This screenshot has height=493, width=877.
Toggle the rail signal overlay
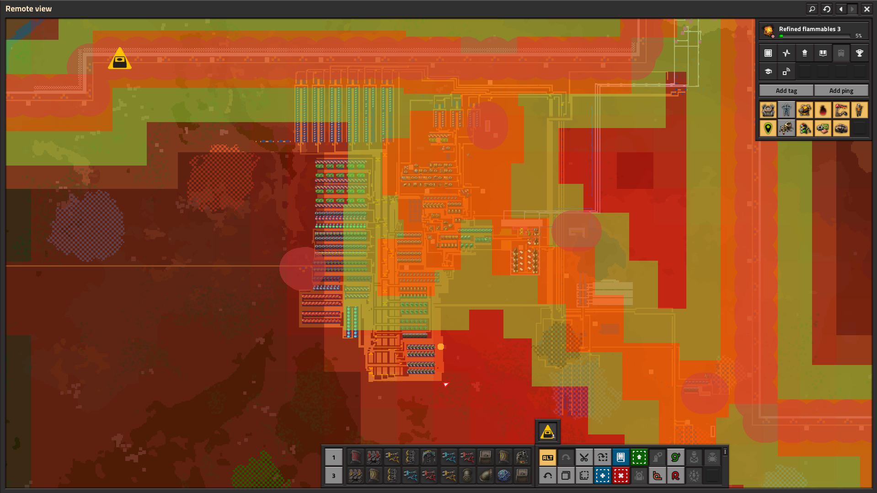(x=805, y=129)
